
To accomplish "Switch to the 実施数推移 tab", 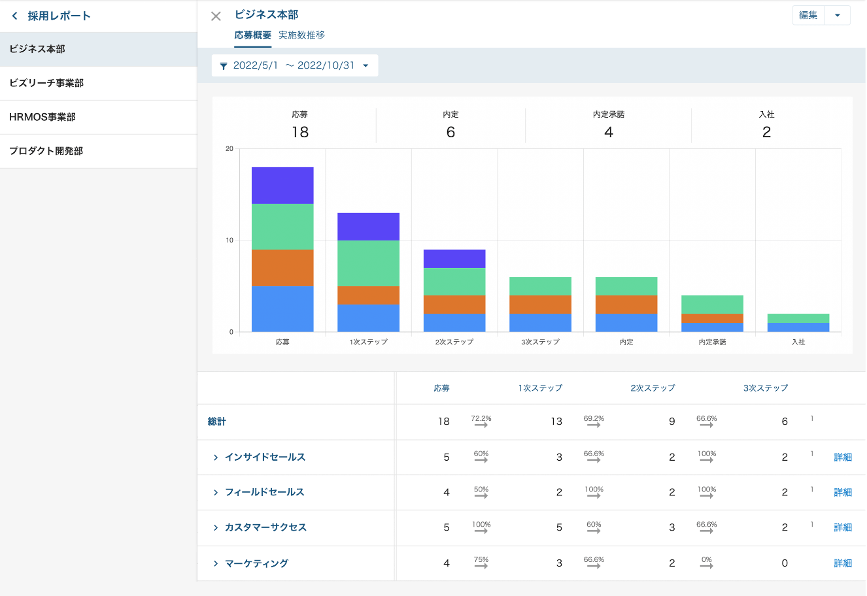I will (x=301, y=35).
